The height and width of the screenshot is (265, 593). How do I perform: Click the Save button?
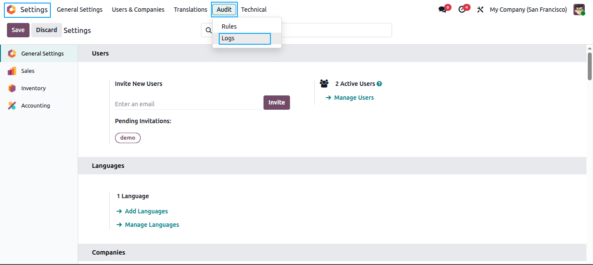[18, 30]
